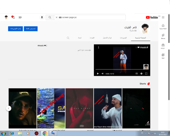Viewport: 170px width, 136px height.
Task: Open Home in the side rail
Action: point(163,27)
